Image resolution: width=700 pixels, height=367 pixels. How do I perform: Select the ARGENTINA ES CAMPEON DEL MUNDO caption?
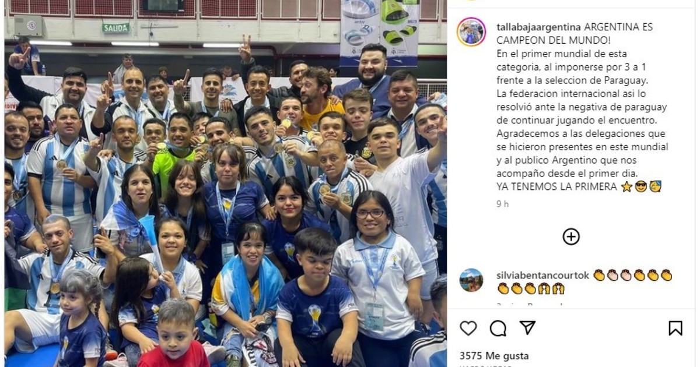tap(575, 34)
